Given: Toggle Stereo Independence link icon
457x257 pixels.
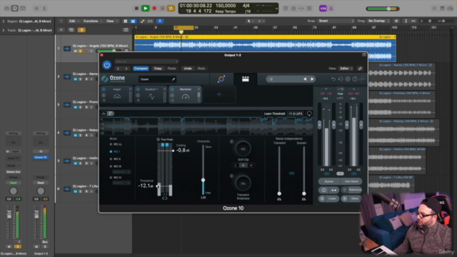Looking at the screenshot, I should coord(291,173).
